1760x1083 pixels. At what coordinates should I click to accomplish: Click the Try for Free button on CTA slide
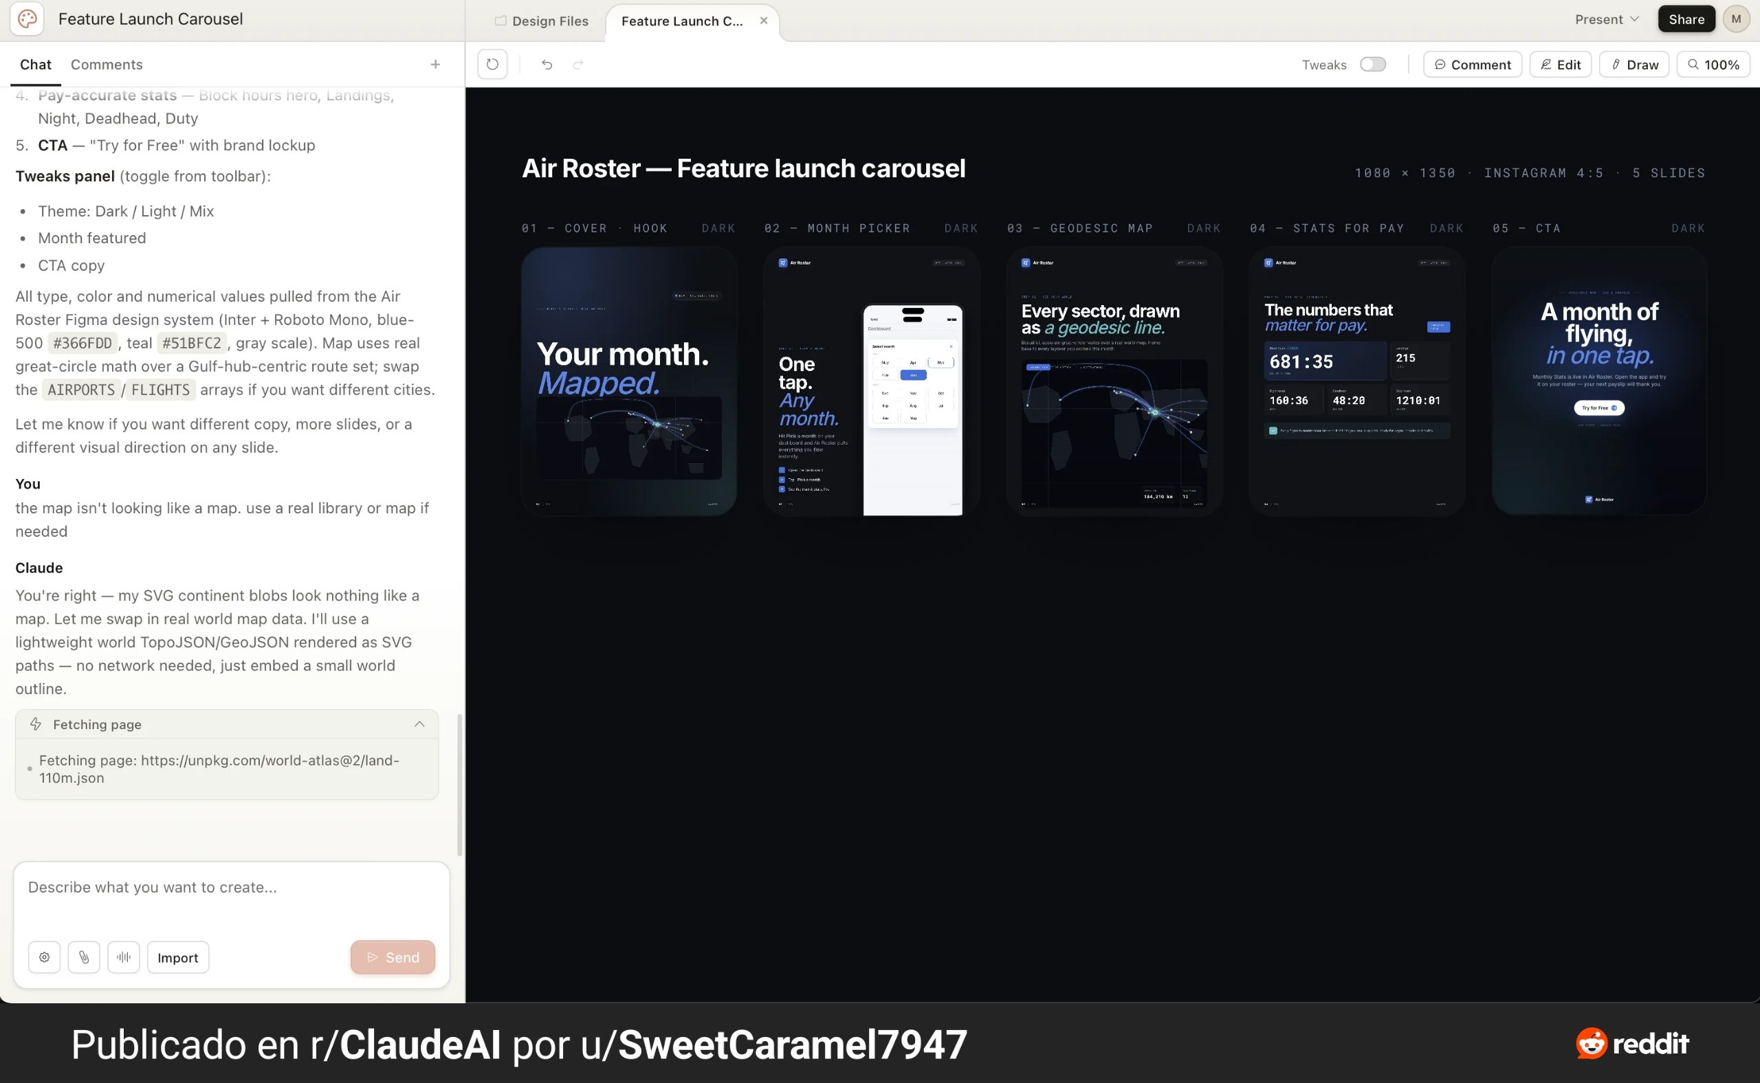[1598, 407]
